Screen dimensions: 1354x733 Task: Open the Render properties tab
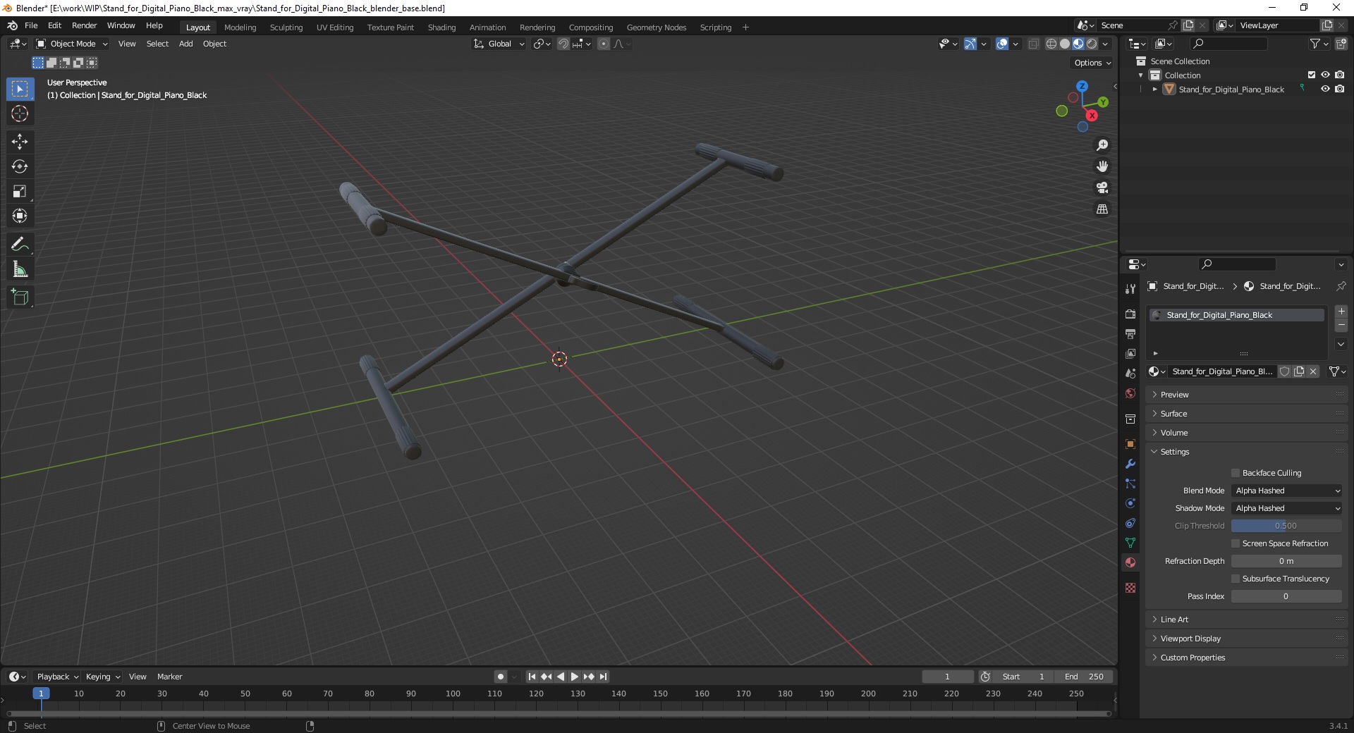pyautogui.click(x=1130, y=314)
